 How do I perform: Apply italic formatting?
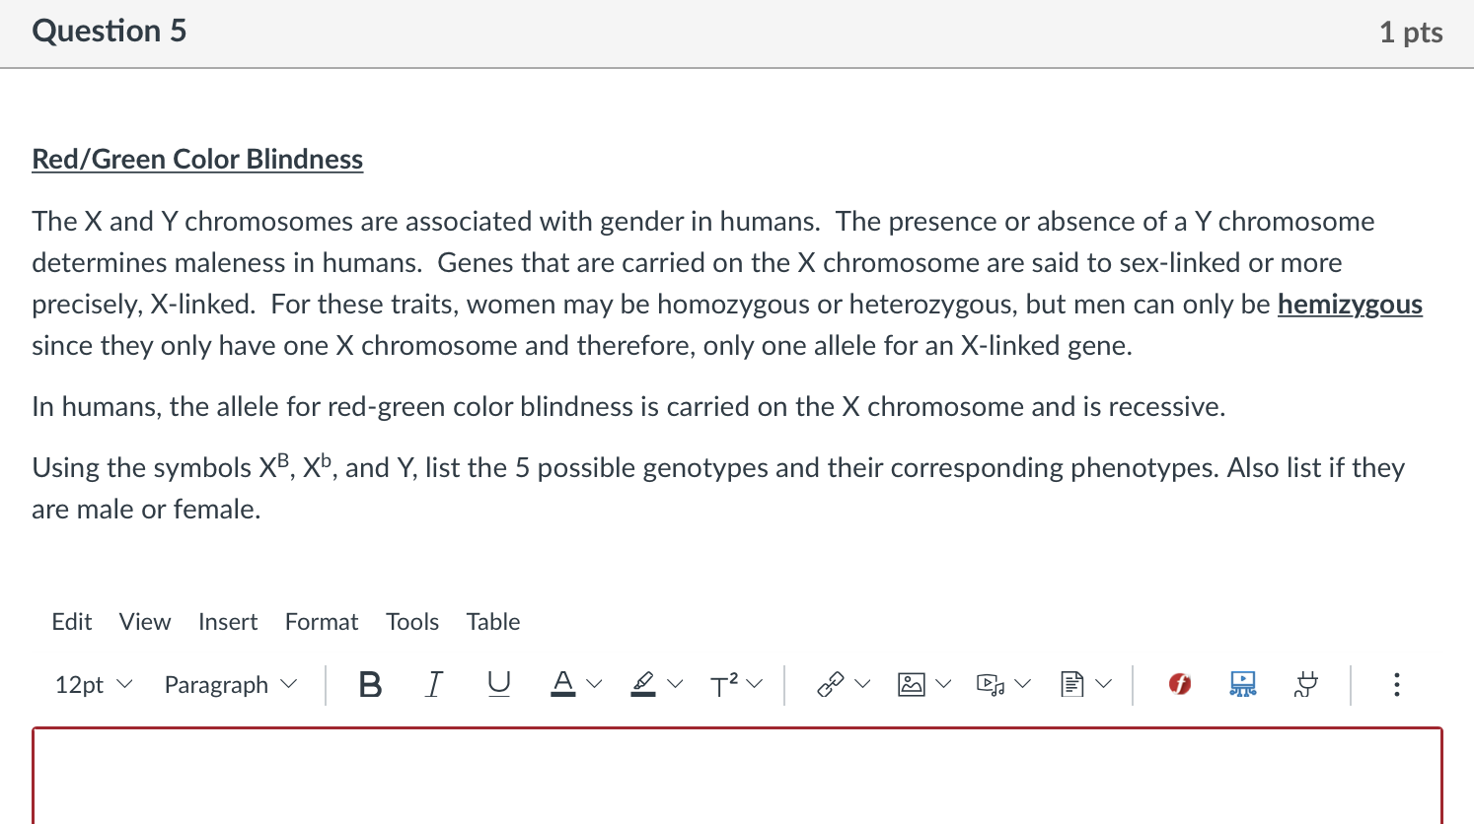point(432,684)
